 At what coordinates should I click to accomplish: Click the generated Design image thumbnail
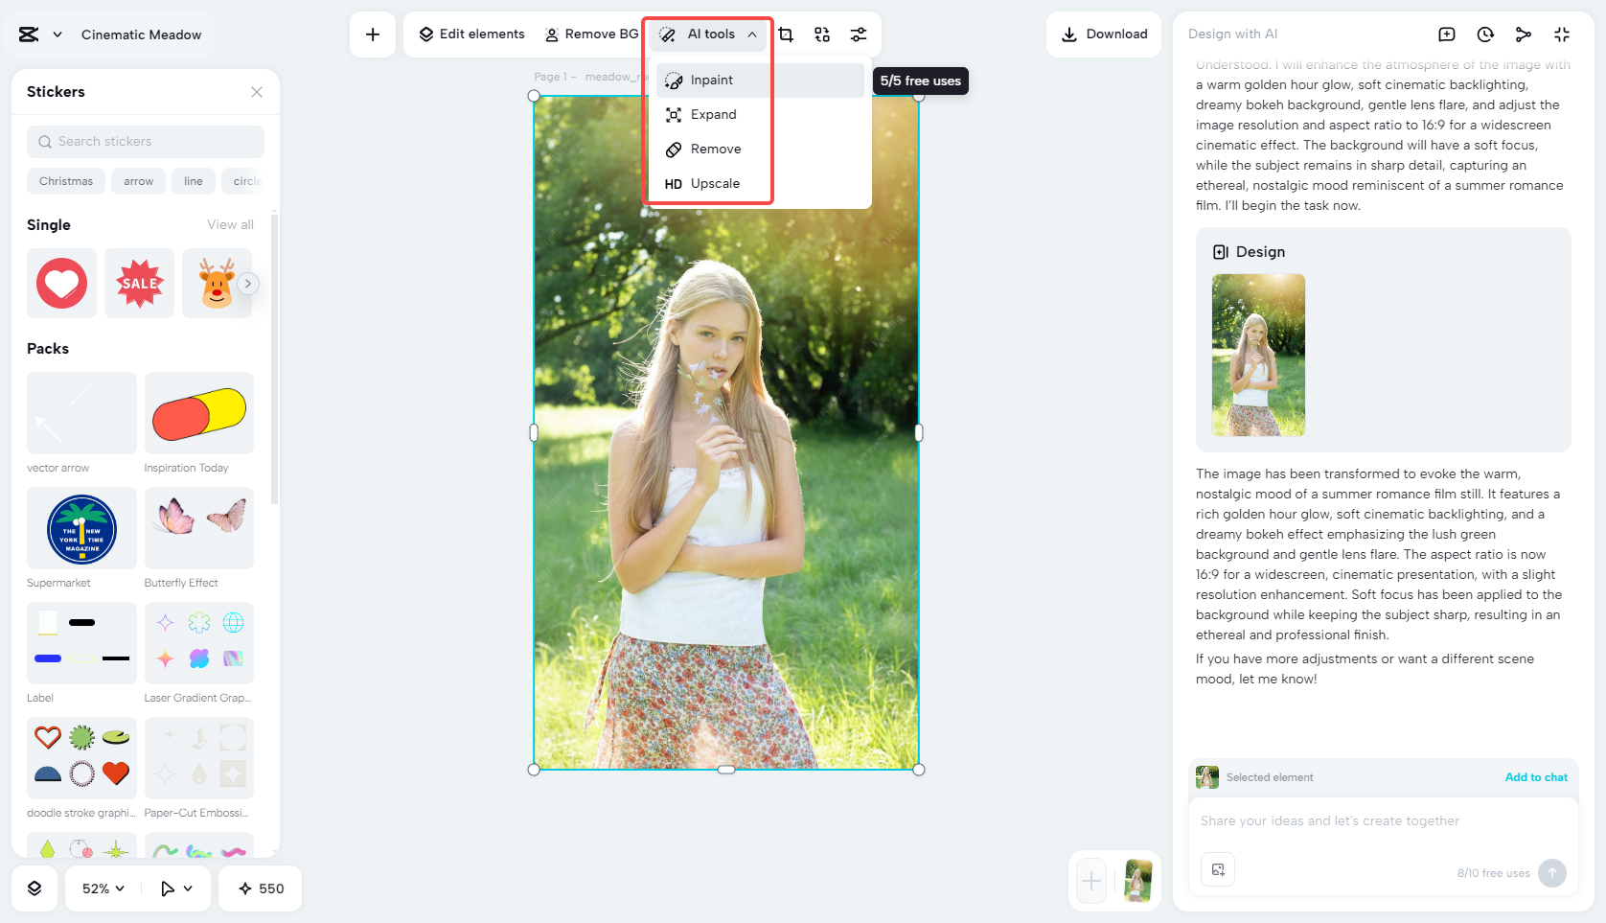pyautogui.click(x=1258, y=356)
